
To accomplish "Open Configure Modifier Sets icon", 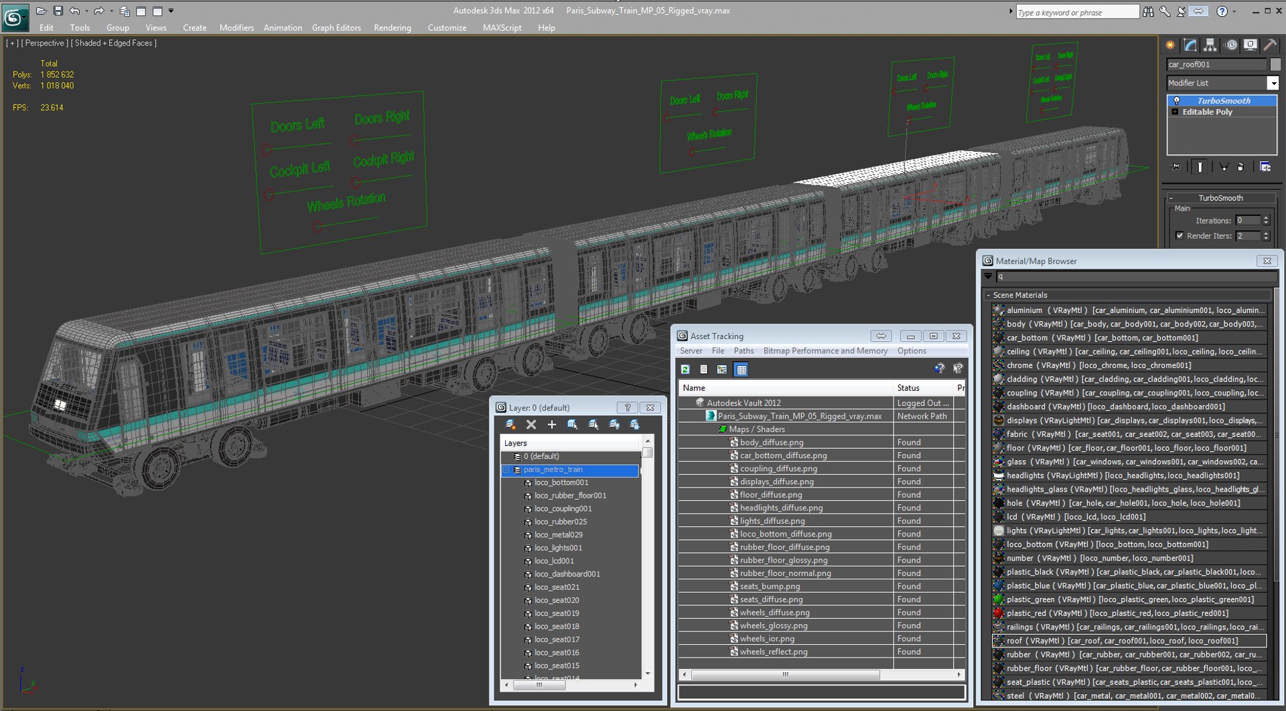I will pos(1265,167).
